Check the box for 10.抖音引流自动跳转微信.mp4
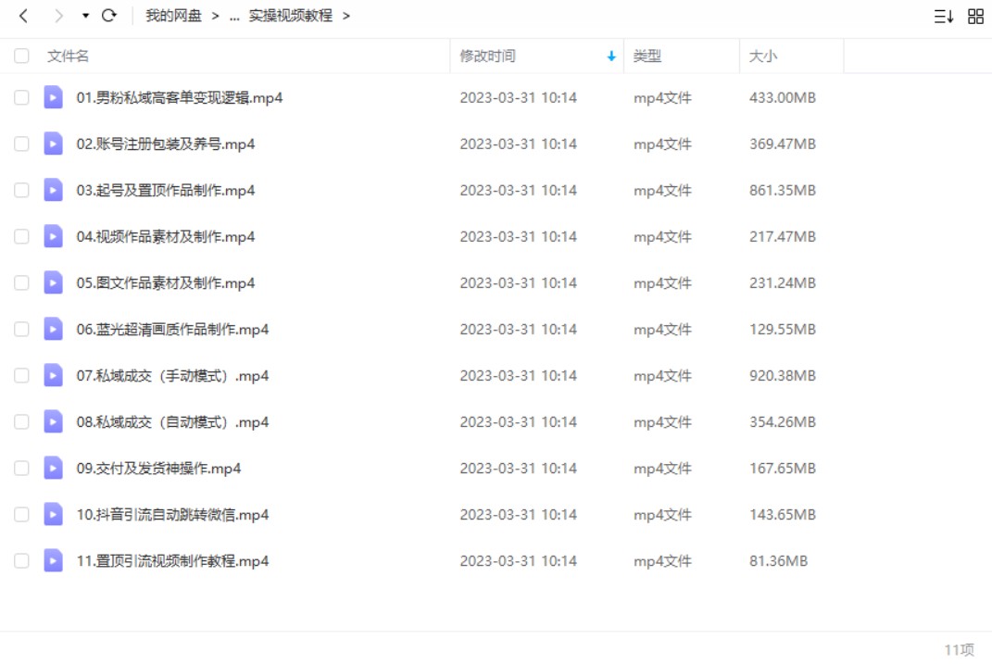 (21, 515)
